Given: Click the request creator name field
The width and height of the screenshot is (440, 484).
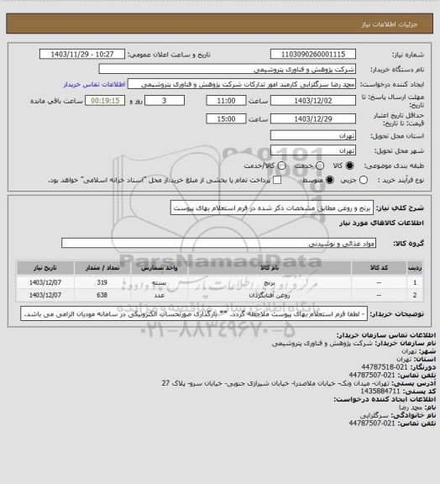Looking at the screenshot, I should pyautogui.click(x=242, y=84).
